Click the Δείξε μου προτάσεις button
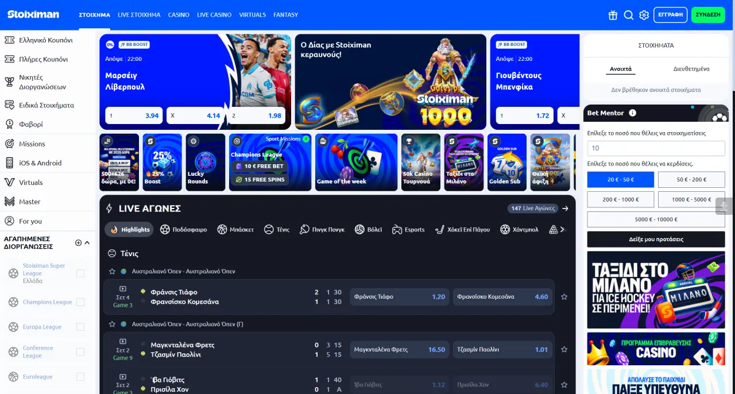This screenshot has height=394, width=735. pyautogui.click(x=656, y=240)
